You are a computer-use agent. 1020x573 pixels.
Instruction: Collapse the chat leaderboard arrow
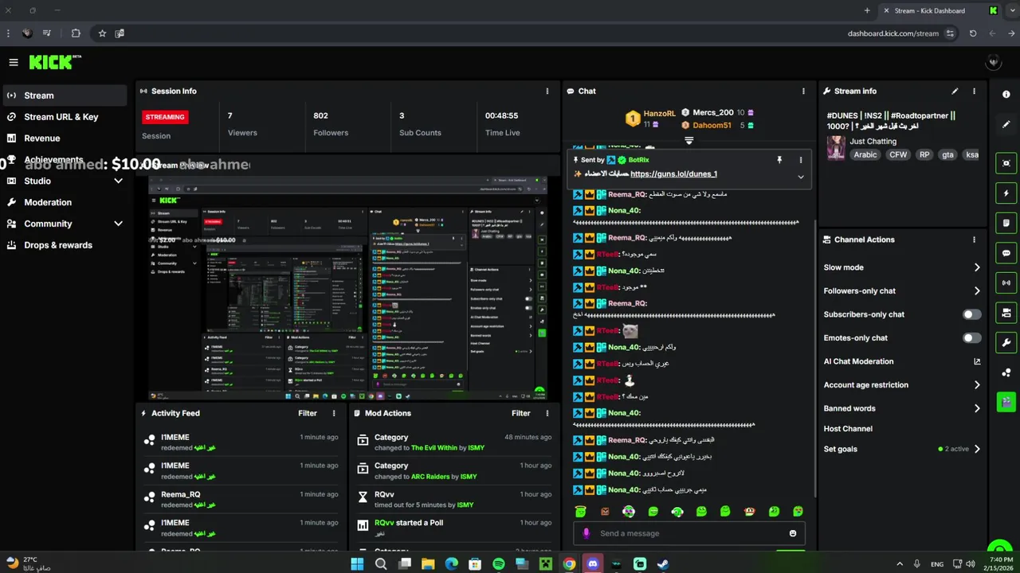[689, 140]
